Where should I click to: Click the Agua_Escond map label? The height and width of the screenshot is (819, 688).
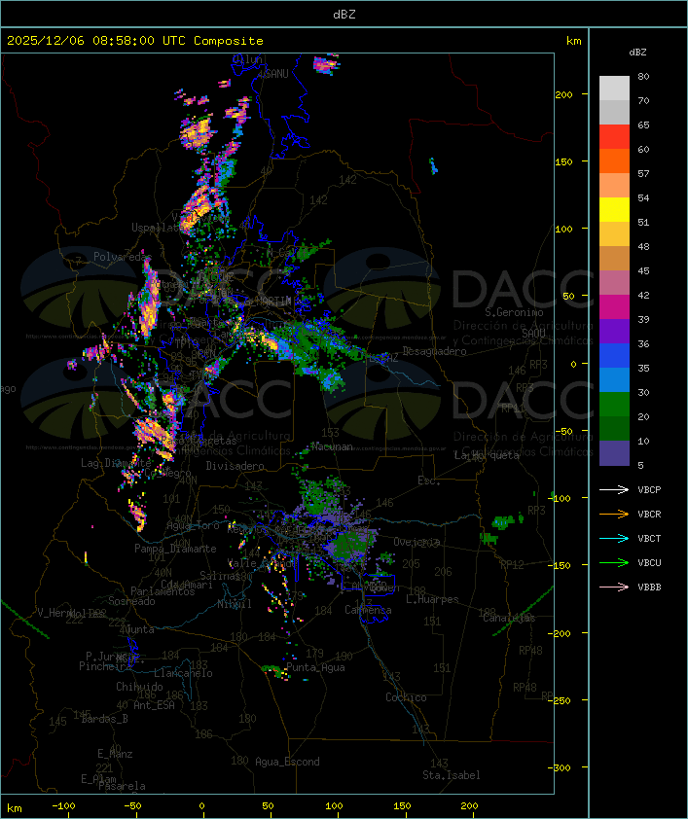[x=287, y=762]
